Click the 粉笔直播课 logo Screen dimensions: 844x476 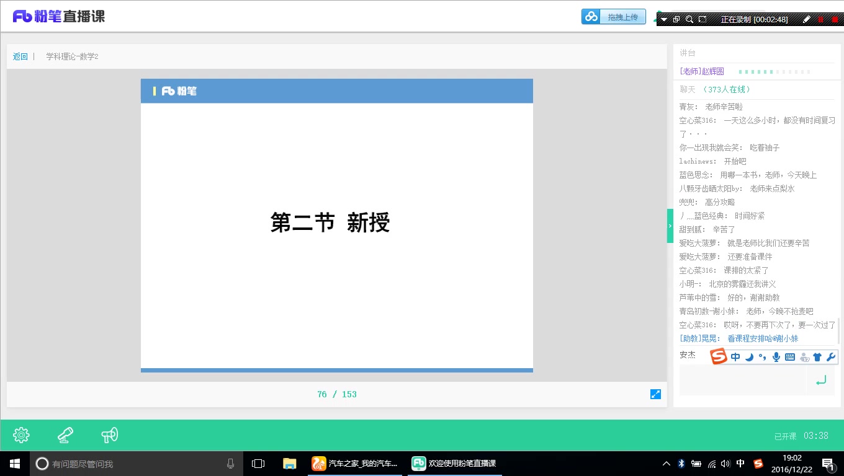tap(59, 17)
